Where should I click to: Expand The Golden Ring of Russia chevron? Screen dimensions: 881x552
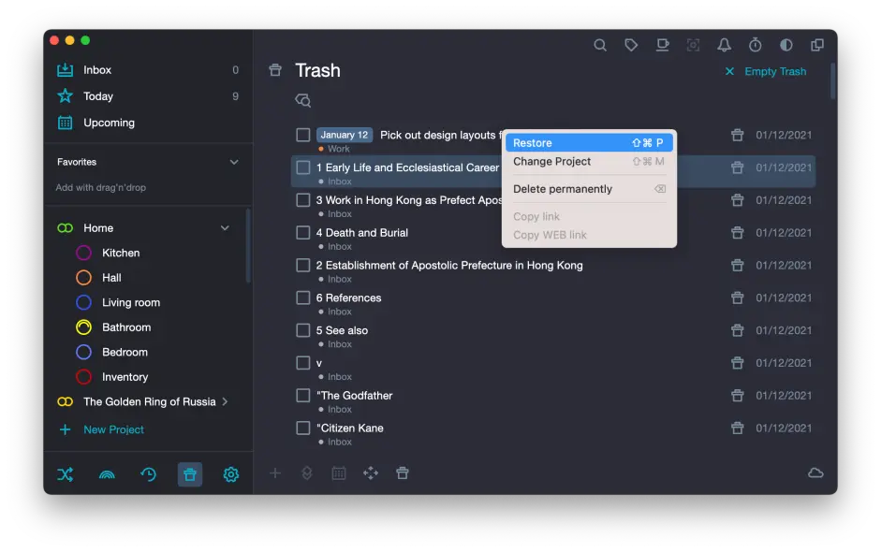point(225,402)
